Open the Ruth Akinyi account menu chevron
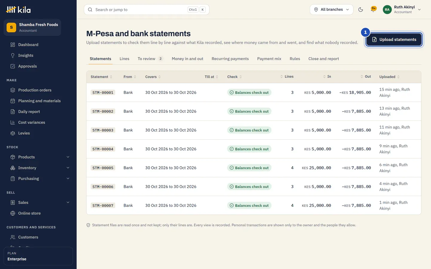 pyautogui.click(x=419, y=10)
